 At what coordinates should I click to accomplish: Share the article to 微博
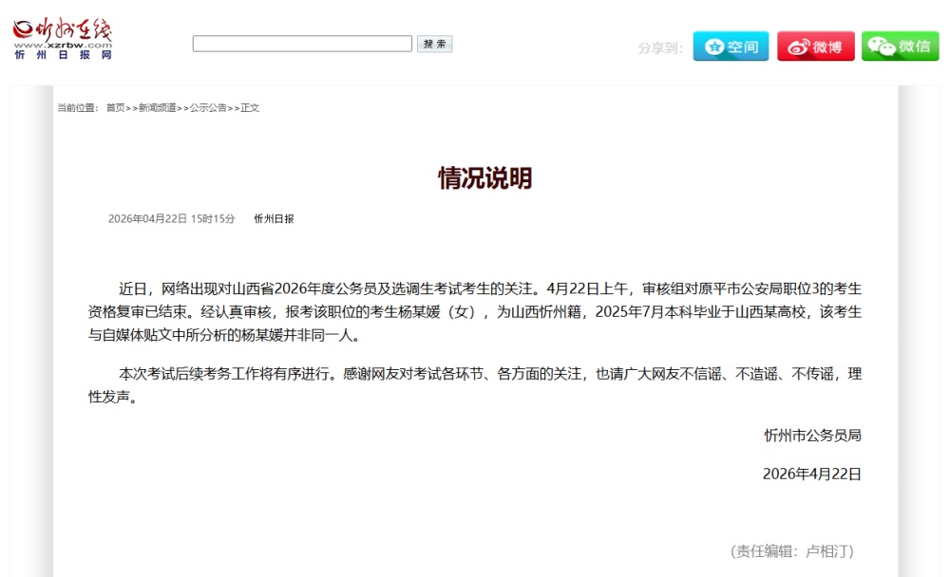(x=815, y=45)
